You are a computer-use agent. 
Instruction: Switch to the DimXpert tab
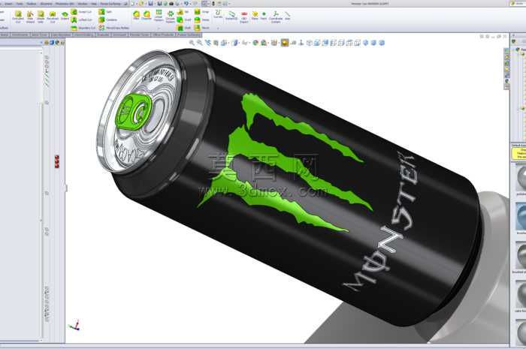119,35
